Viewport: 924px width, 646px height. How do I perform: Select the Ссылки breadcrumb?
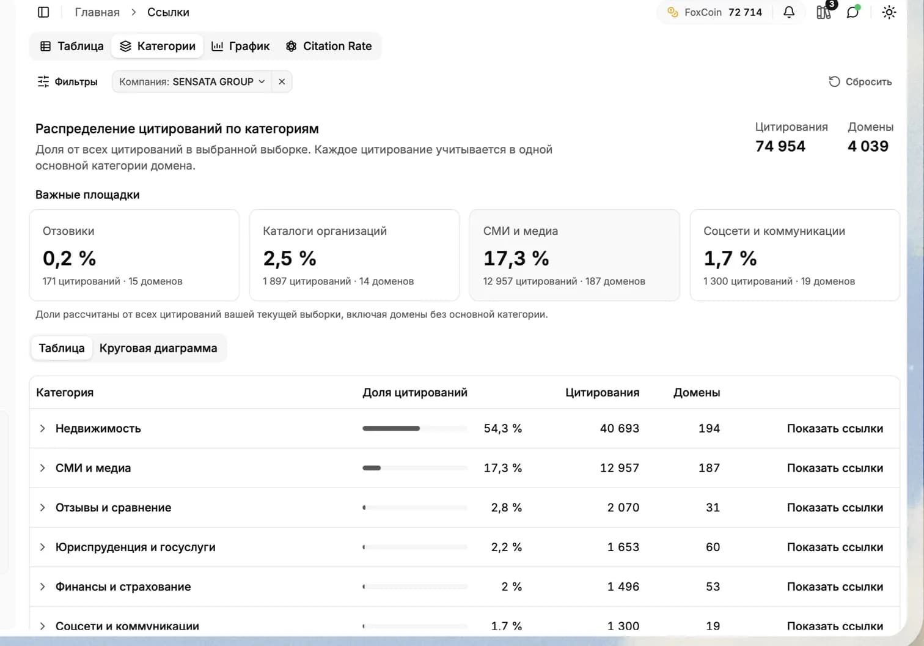(168, 12)
